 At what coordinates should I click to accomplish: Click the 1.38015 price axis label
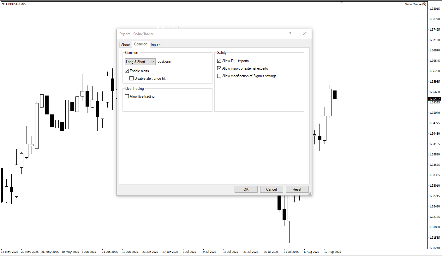click(x=435, y=9)
